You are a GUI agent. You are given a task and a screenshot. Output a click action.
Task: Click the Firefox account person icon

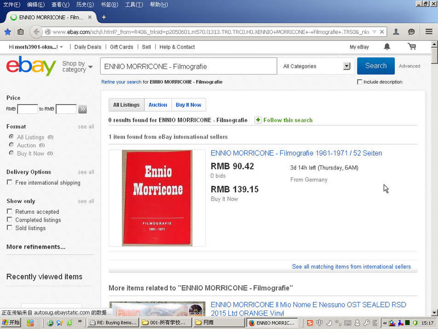pos(396,32)
